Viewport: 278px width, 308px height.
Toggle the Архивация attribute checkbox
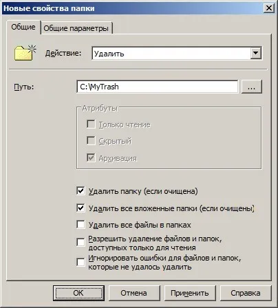[x=91, y=157]
